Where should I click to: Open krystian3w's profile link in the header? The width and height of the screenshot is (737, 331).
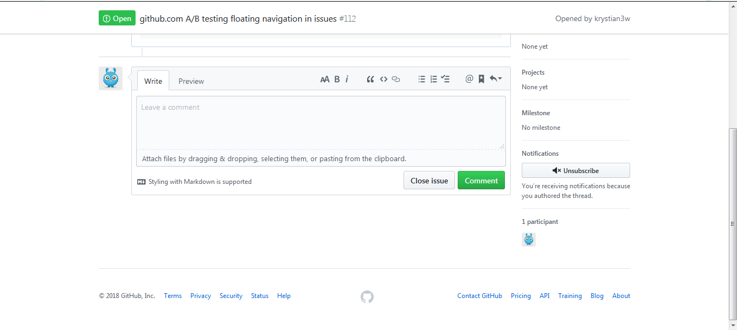(x=612, y=18)
